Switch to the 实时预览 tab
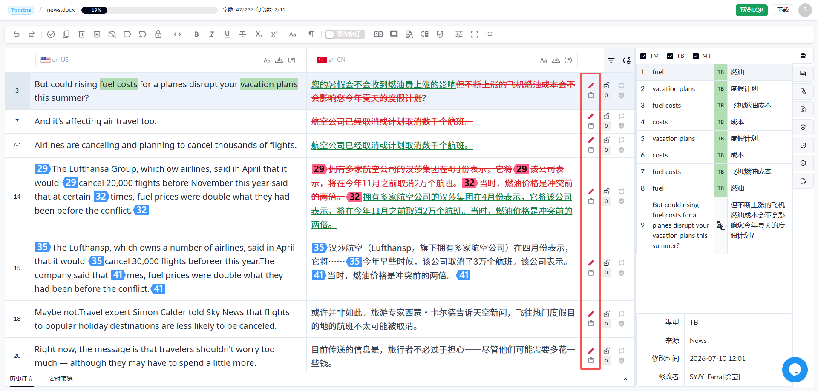The image size is (818, 391). tap(60, 379)
